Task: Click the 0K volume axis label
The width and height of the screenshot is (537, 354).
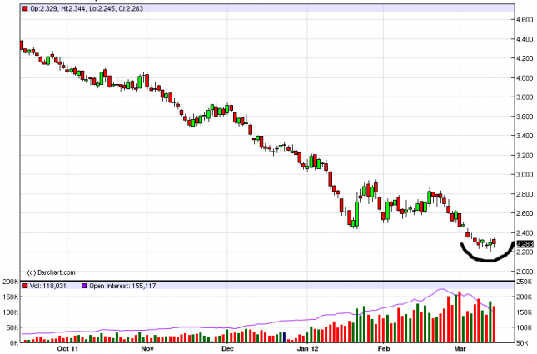Action: [13, 342]
